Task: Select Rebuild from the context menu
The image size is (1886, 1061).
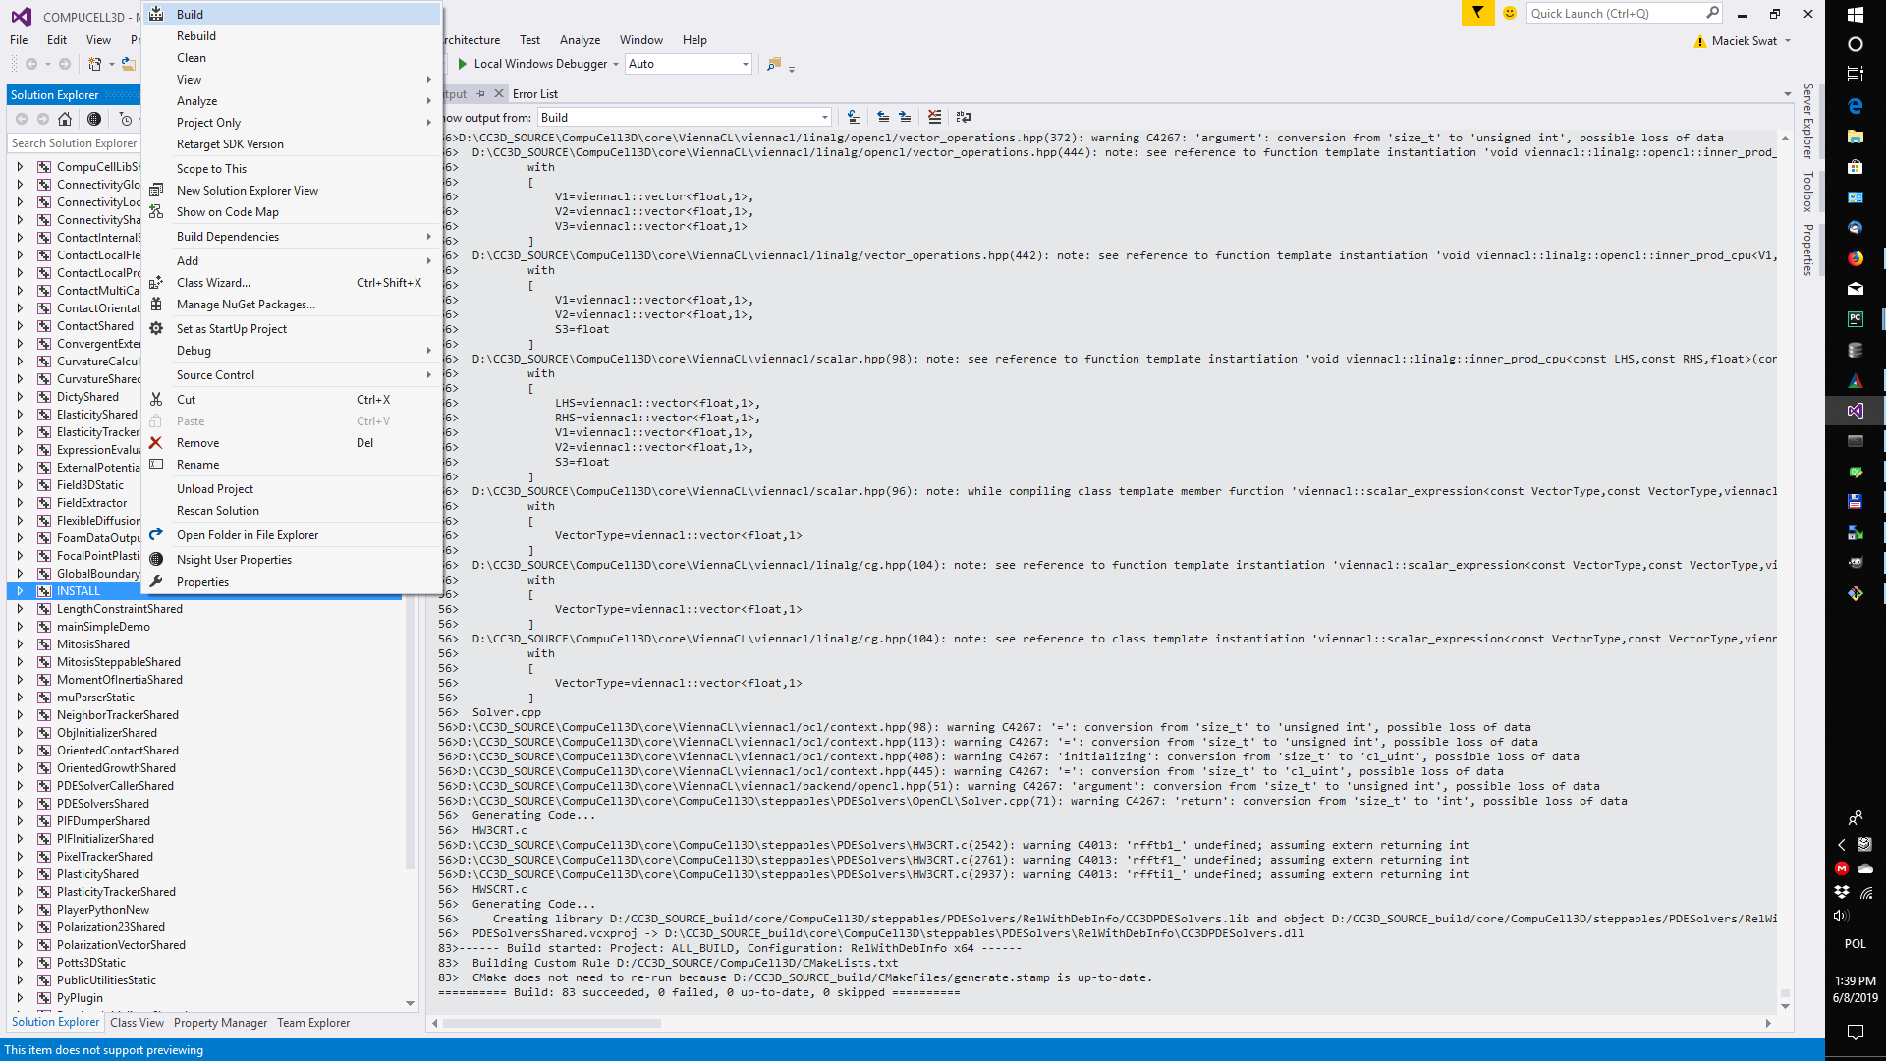Action: point(196,36)
